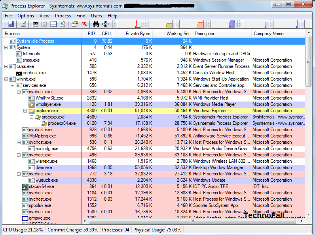315x235 pixels.
Task: Click the vertical scrollbar thumb
Action: pos(308,61)
